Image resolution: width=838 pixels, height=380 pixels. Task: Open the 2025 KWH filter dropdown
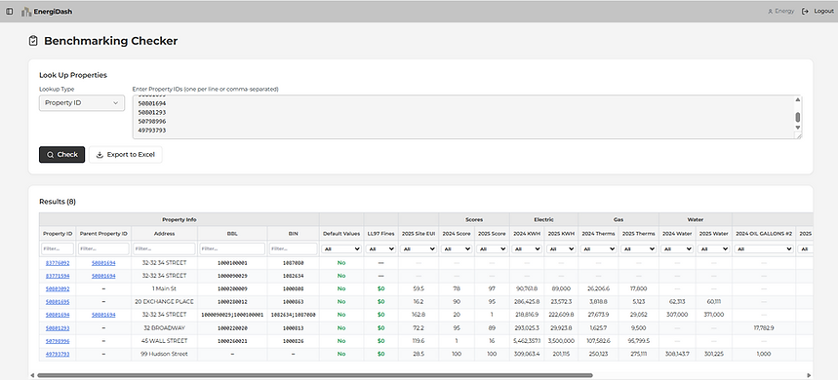(x=561, y=248)
